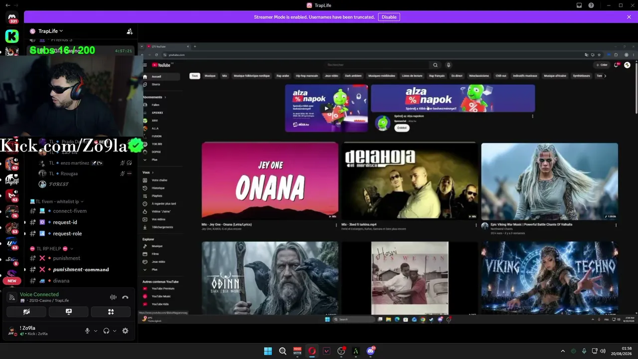Click the YouTube Créer button
Viewport: 638px width, 359px height.
(x=602, y=65)
